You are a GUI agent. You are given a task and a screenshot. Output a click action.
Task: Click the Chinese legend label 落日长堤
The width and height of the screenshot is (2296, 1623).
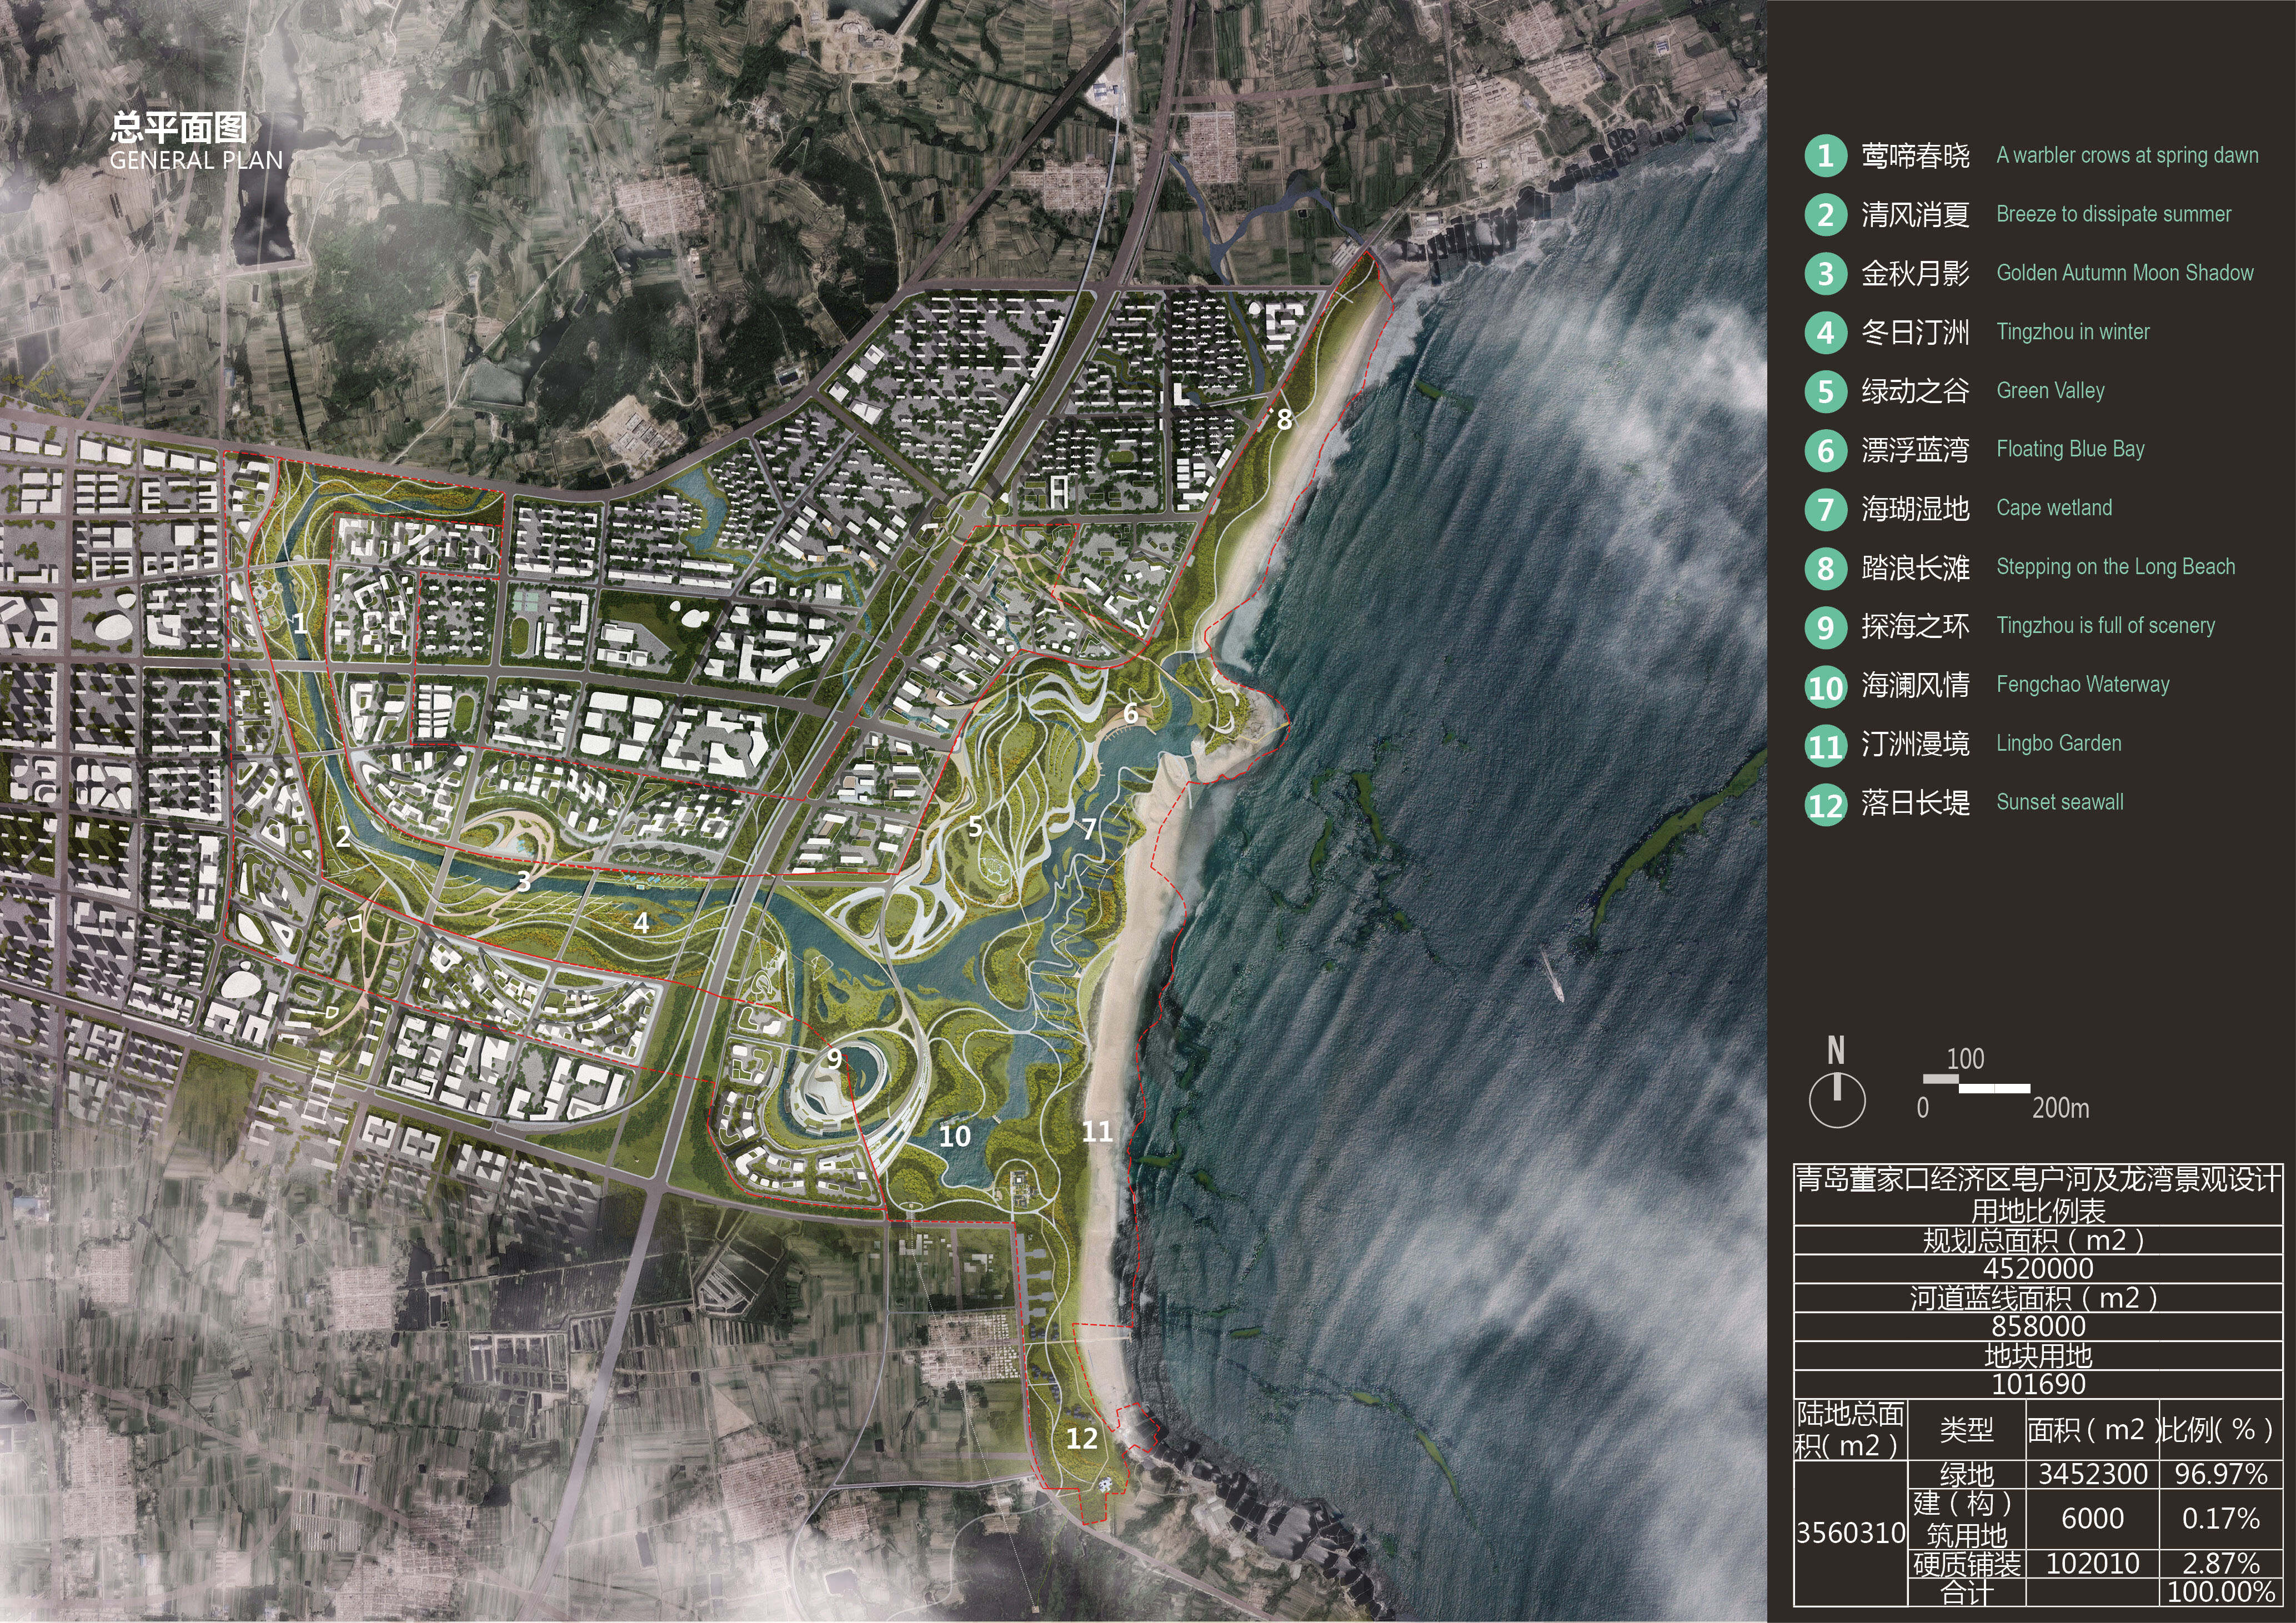click(x=1915, y=803)
